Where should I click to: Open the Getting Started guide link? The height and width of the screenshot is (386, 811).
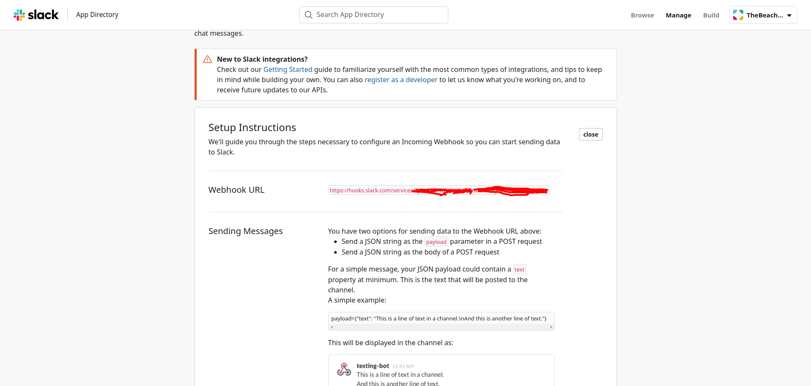288,69
